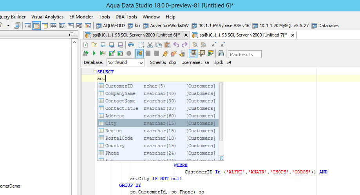Close the Untitled 7 query tab

click(x=293, y=35)
